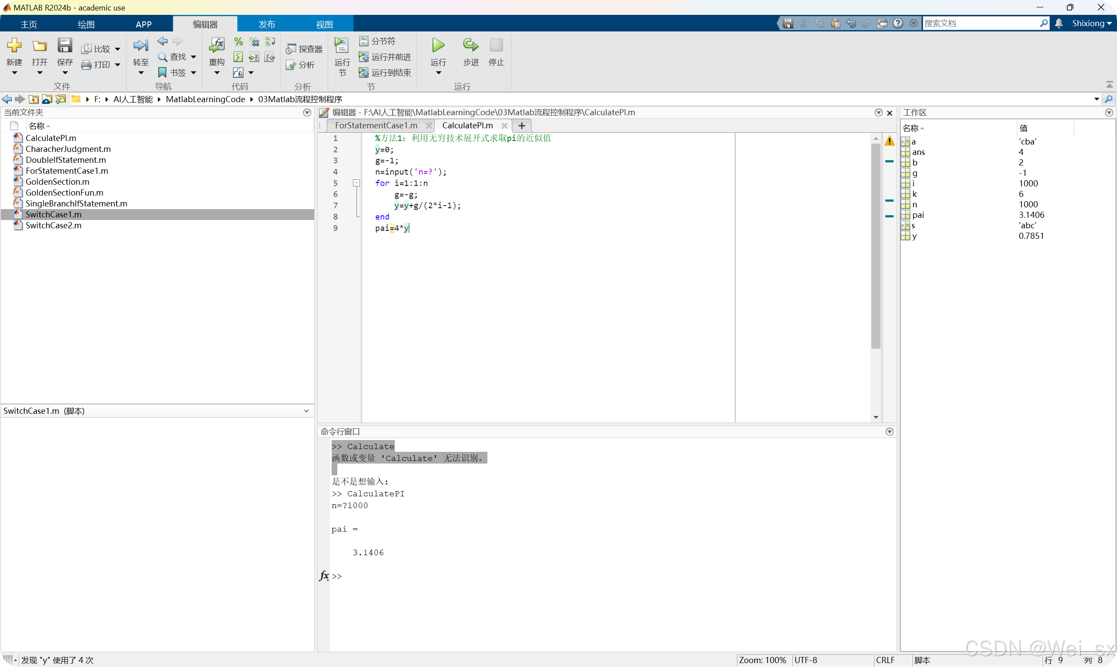This screenshot has height=667, width=1117.
Task: Expand the New (新建) dropdown arrow
Action: (14, 73)
